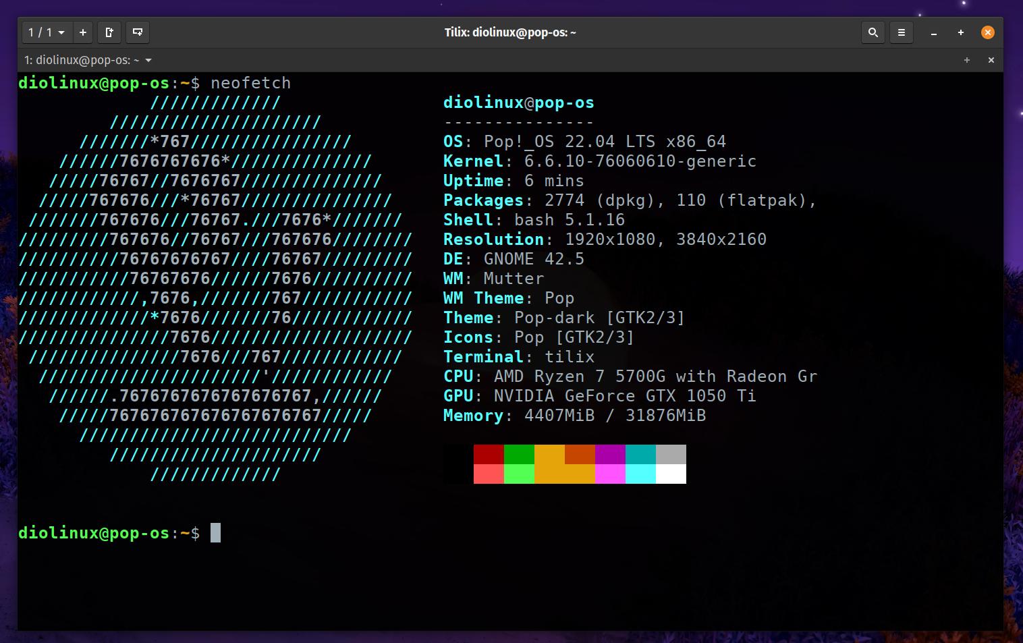The image size is (1023, 643).
Task: Click the teal color block
Action: [x=640, y=454]
